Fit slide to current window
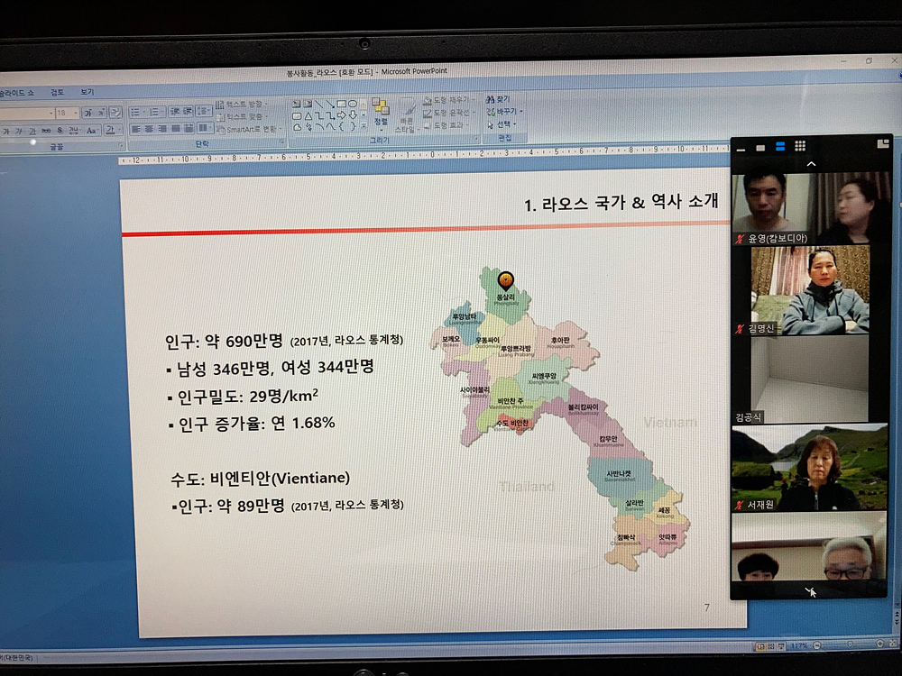 tap(893, 645)
